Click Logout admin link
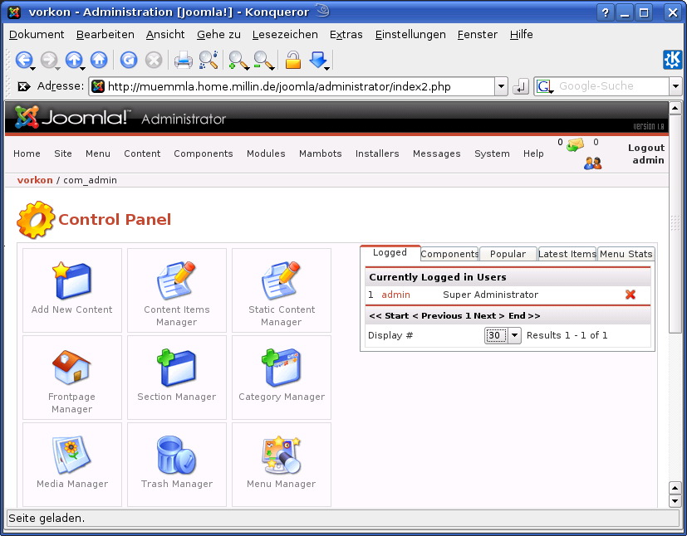Viewport: 687px width, 536px height. (645, 154)
